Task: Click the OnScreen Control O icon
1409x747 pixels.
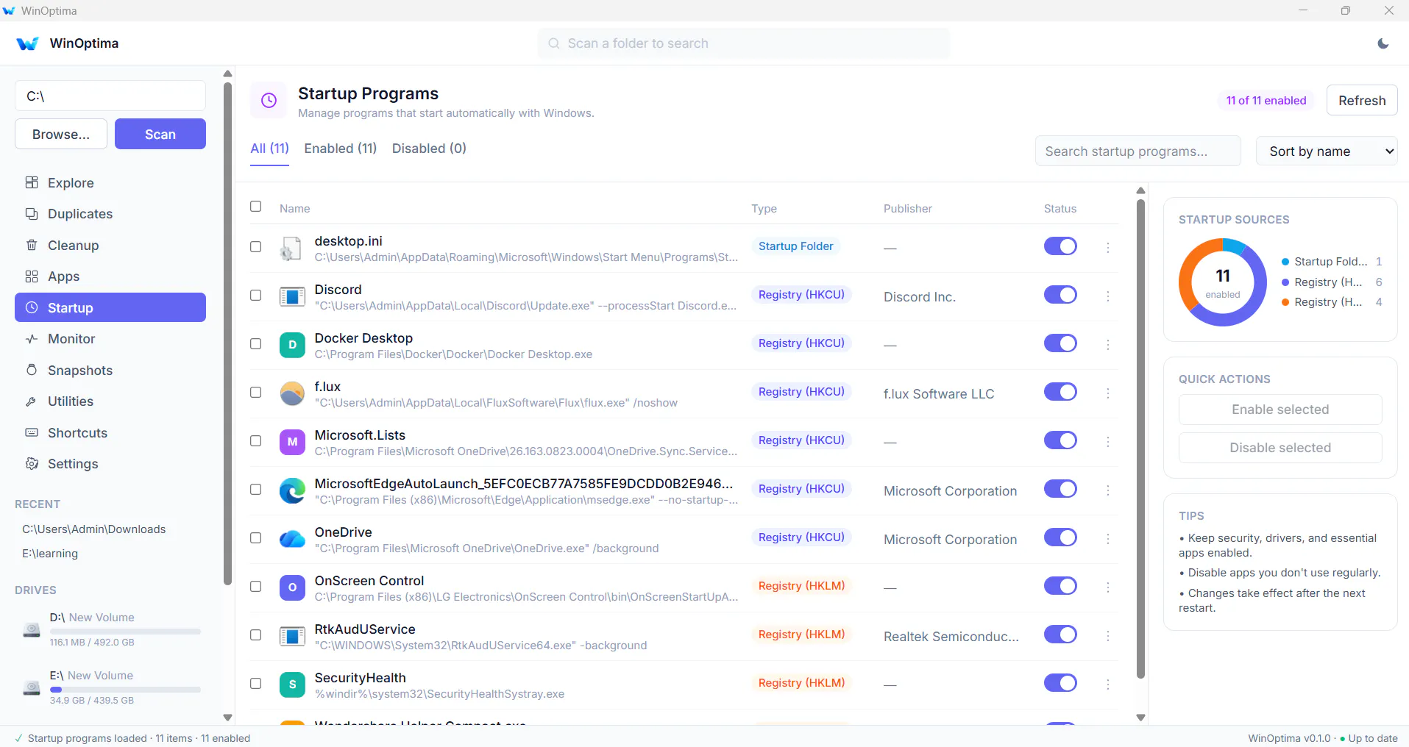Action: point(292,587)
